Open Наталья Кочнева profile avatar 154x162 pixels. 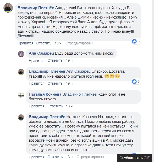(21, 95)
